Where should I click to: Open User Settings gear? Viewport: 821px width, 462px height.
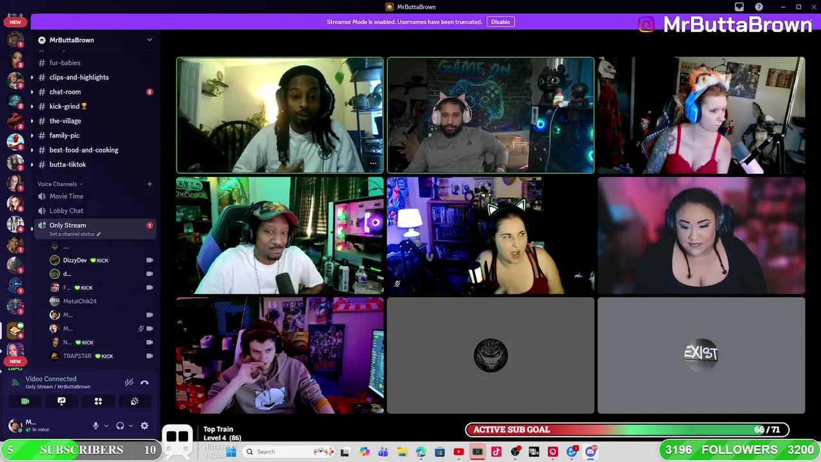click(144, 425)
